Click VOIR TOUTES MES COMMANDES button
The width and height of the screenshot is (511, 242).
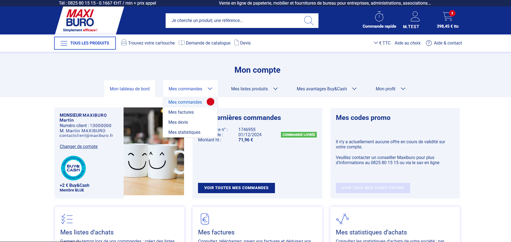tap(236, 188)
